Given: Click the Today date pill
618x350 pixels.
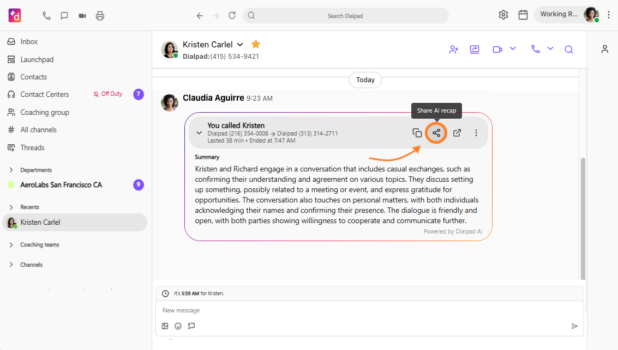Looking at the screenshot, I should click(x=365, y=80).
